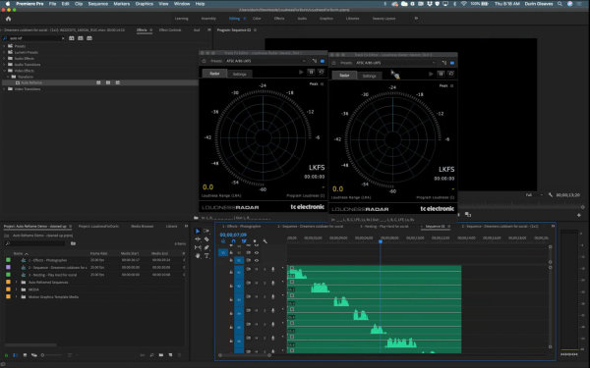The height and width of the screenshot is (368, 590).
Task: Open Presets dropdown in left Loudness Radar
Action: 265,61
